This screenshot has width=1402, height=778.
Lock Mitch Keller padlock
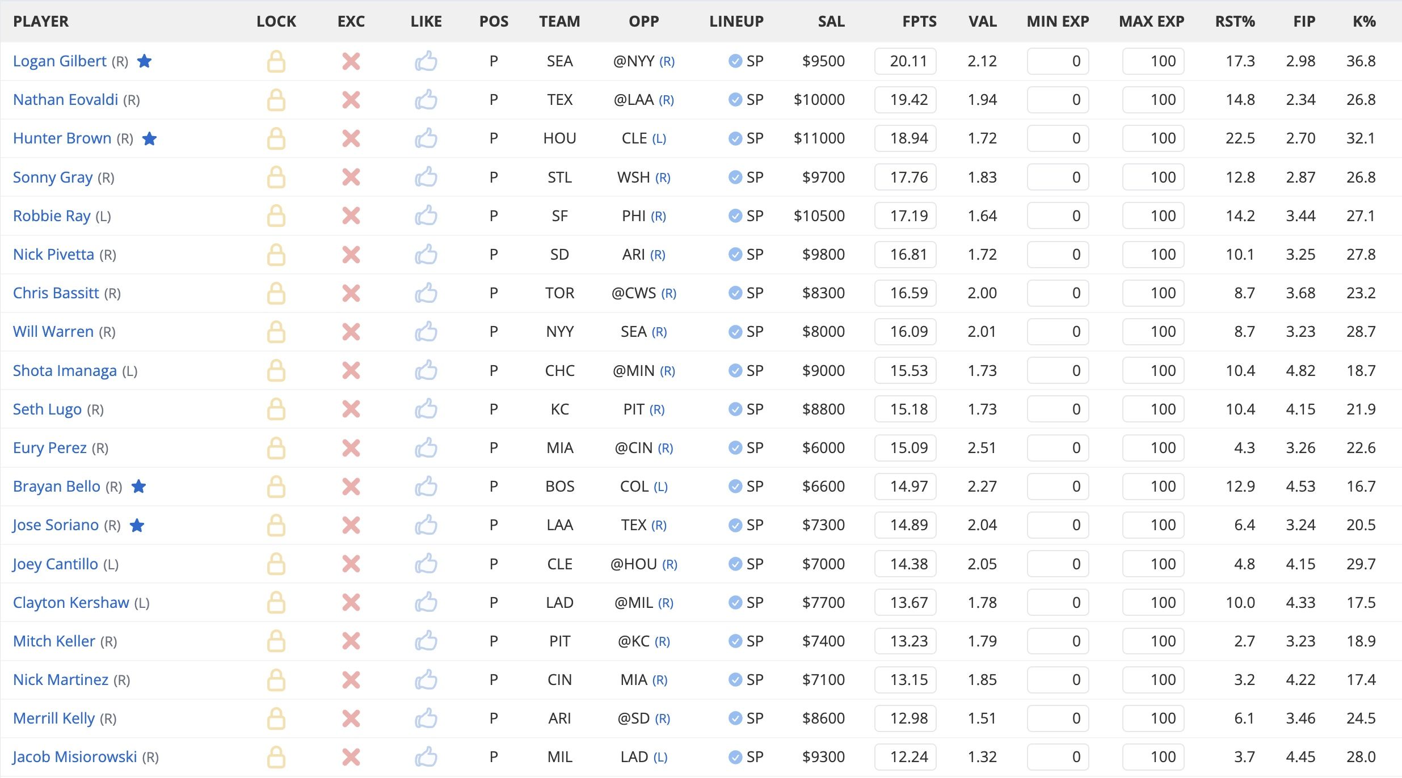(x=276, y=641)
